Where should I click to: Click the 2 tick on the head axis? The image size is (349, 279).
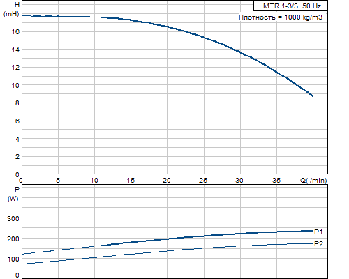click(17, 157)
